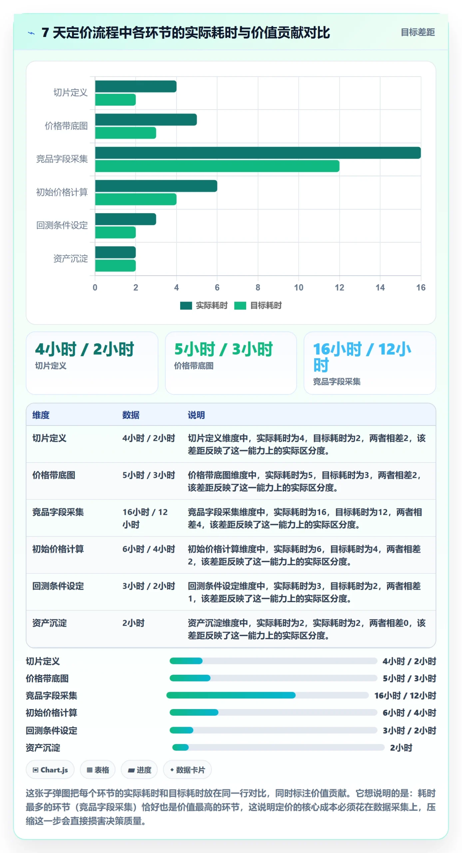Select the 数据卡片 chip
The height and width of the screenshot is (853, 462).
pos(188,770)
